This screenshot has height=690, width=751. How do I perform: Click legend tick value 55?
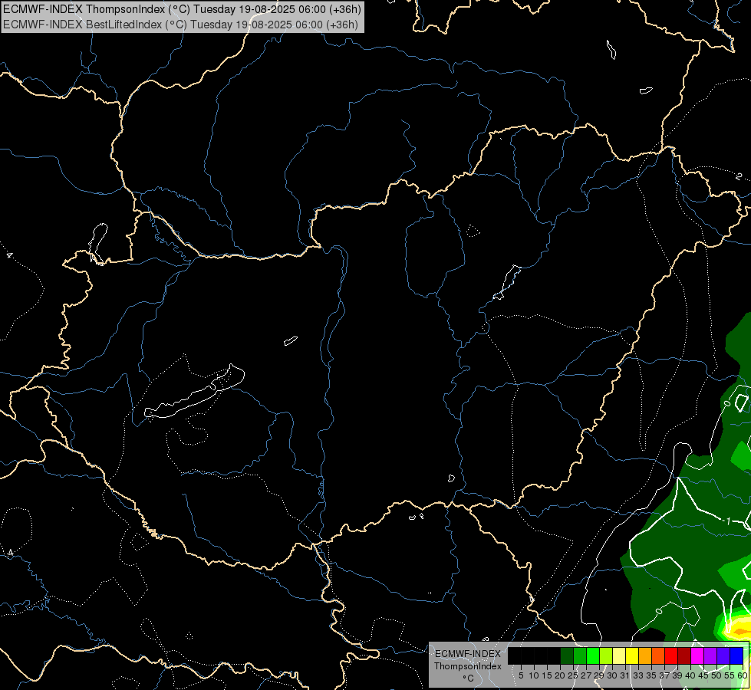pyautogui.click(x=730, y=675)
